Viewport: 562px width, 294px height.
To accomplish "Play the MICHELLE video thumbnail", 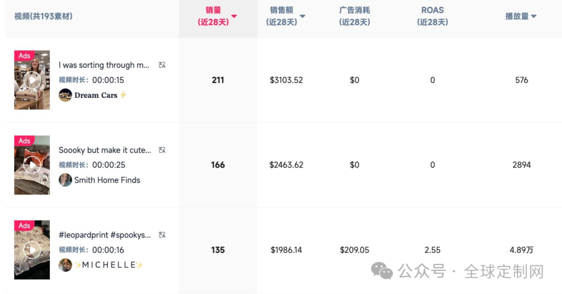I will tap(32, 250).
